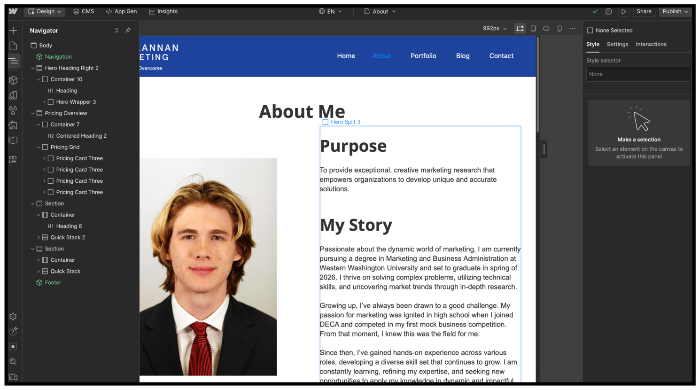This screenshot has width=699, height=390.
Task: Open the Components cube icon
Action: point(13,80)
